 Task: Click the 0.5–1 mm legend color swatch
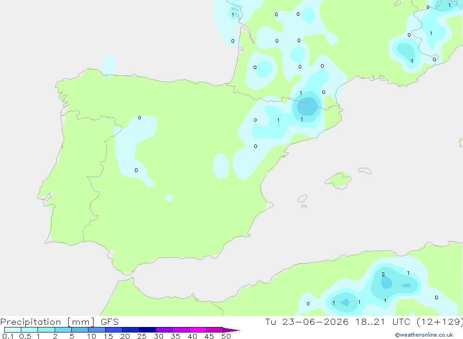click(29, 330)
